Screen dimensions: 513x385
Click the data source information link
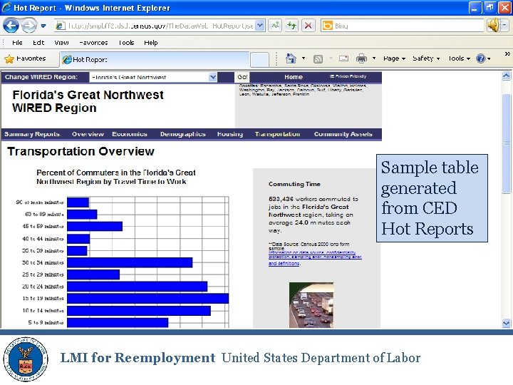click(315, 258)
